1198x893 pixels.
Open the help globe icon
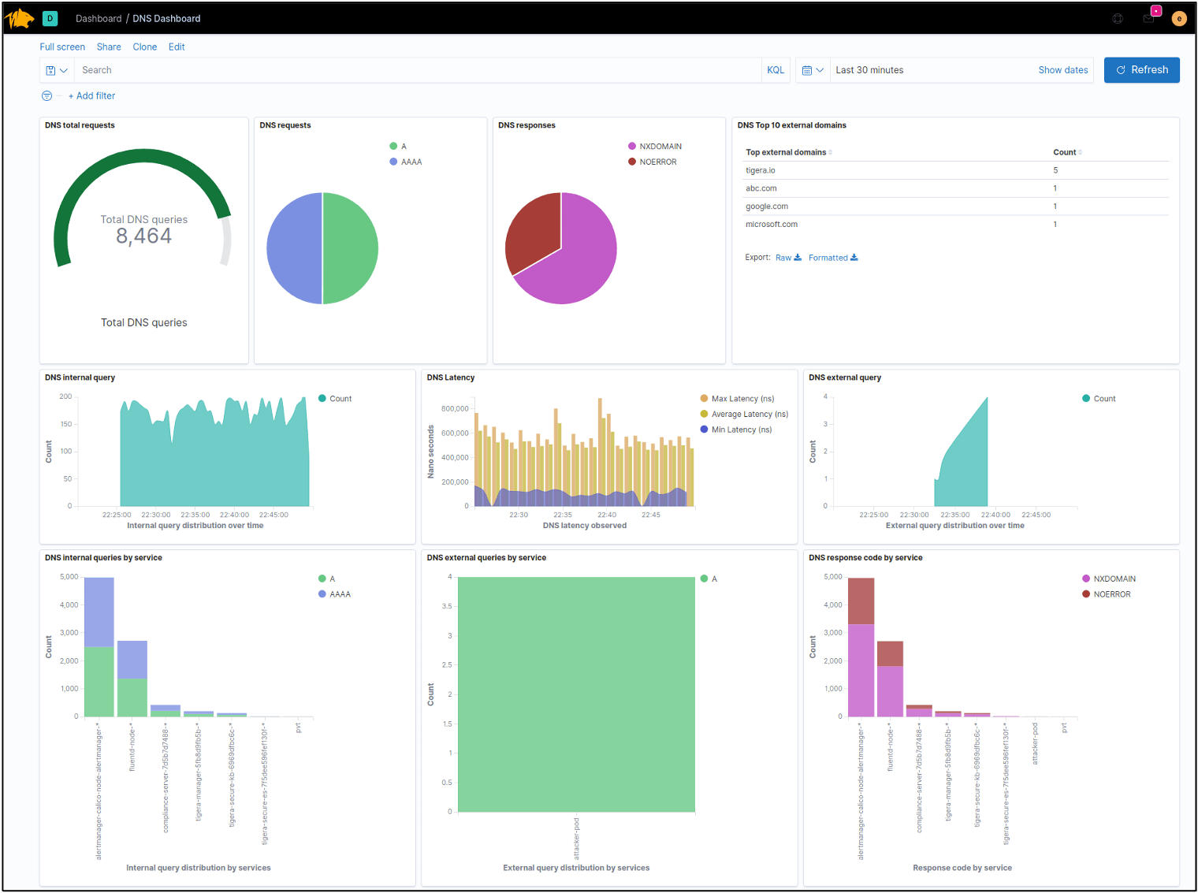[x=1118, y=18]
